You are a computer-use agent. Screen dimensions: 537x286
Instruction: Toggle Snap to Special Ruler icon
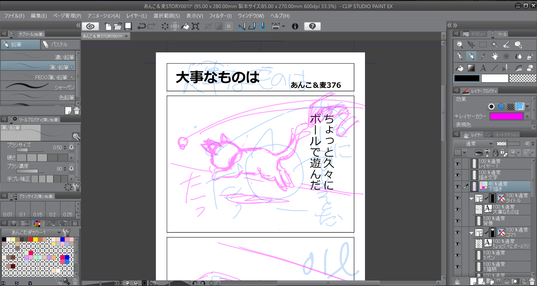(x=252, y=26)
